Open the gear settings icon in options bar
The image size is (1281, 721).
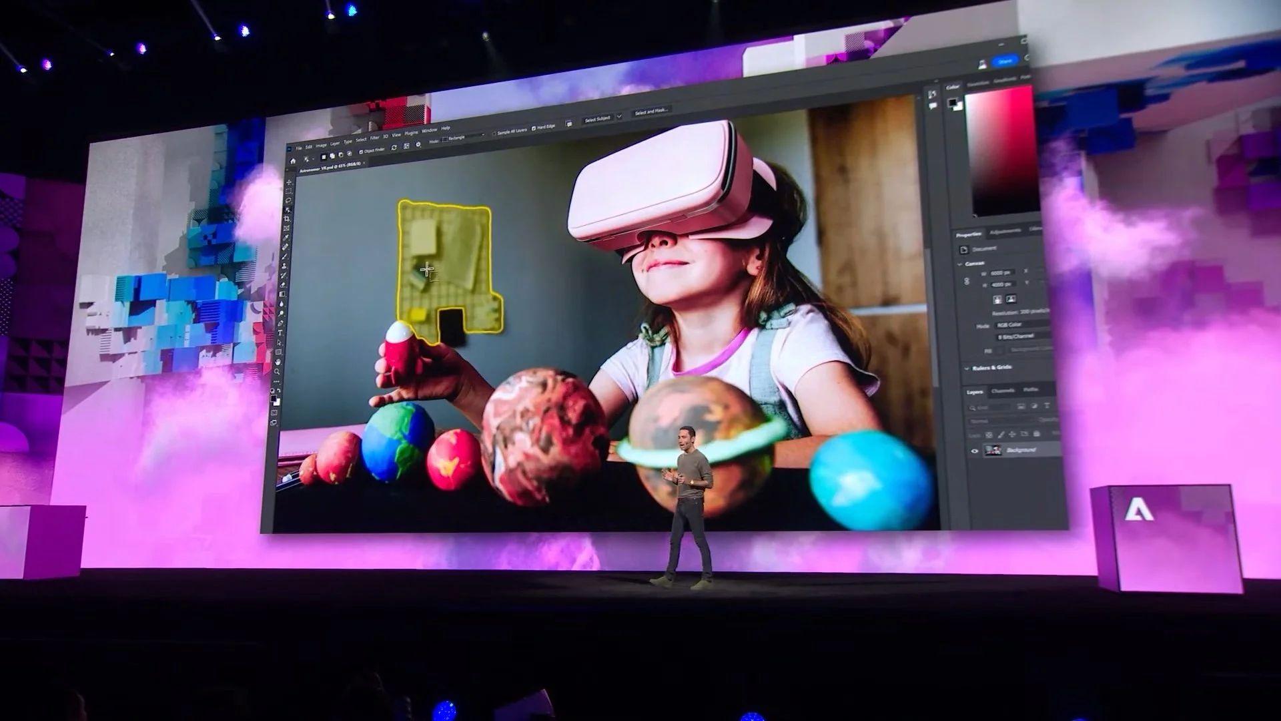pyautogui.click(x=418, y=144)
